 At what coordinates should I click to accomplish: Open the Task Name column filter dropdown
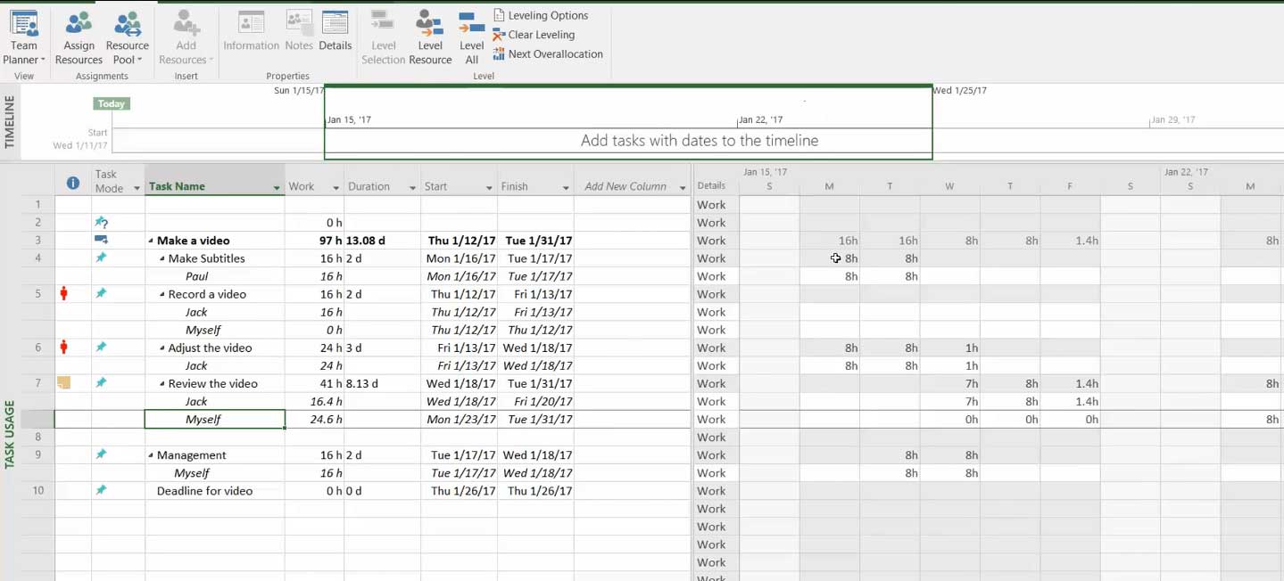pos(277,187)
